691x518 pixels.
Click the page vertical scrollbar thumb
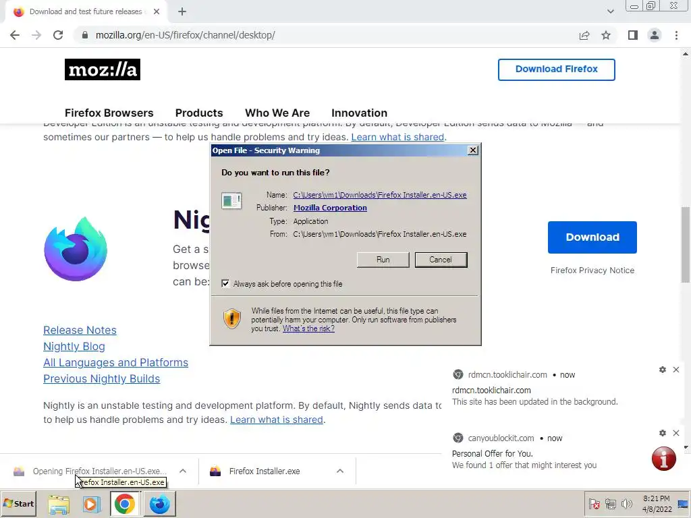point(686,244)
